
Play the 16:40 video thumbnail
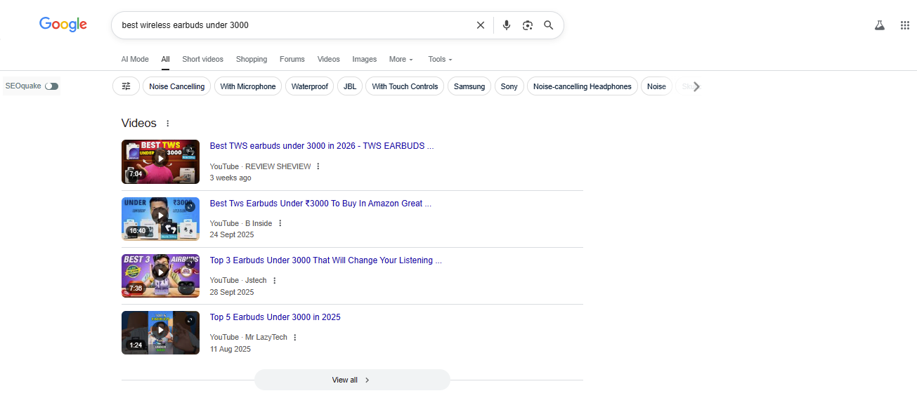coord(160,219)
